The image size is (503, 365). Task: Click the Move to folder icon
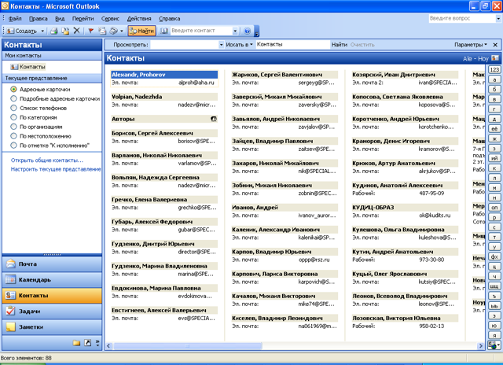pyautogui.click(x=65, y=31)
